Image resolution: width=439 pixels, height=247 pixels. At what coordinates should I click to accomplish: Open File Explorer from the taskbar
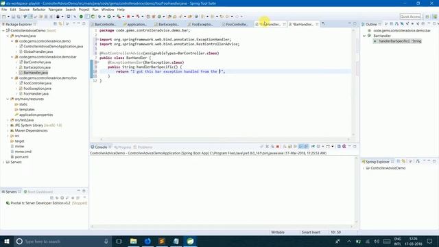click(x=134, y=241)
